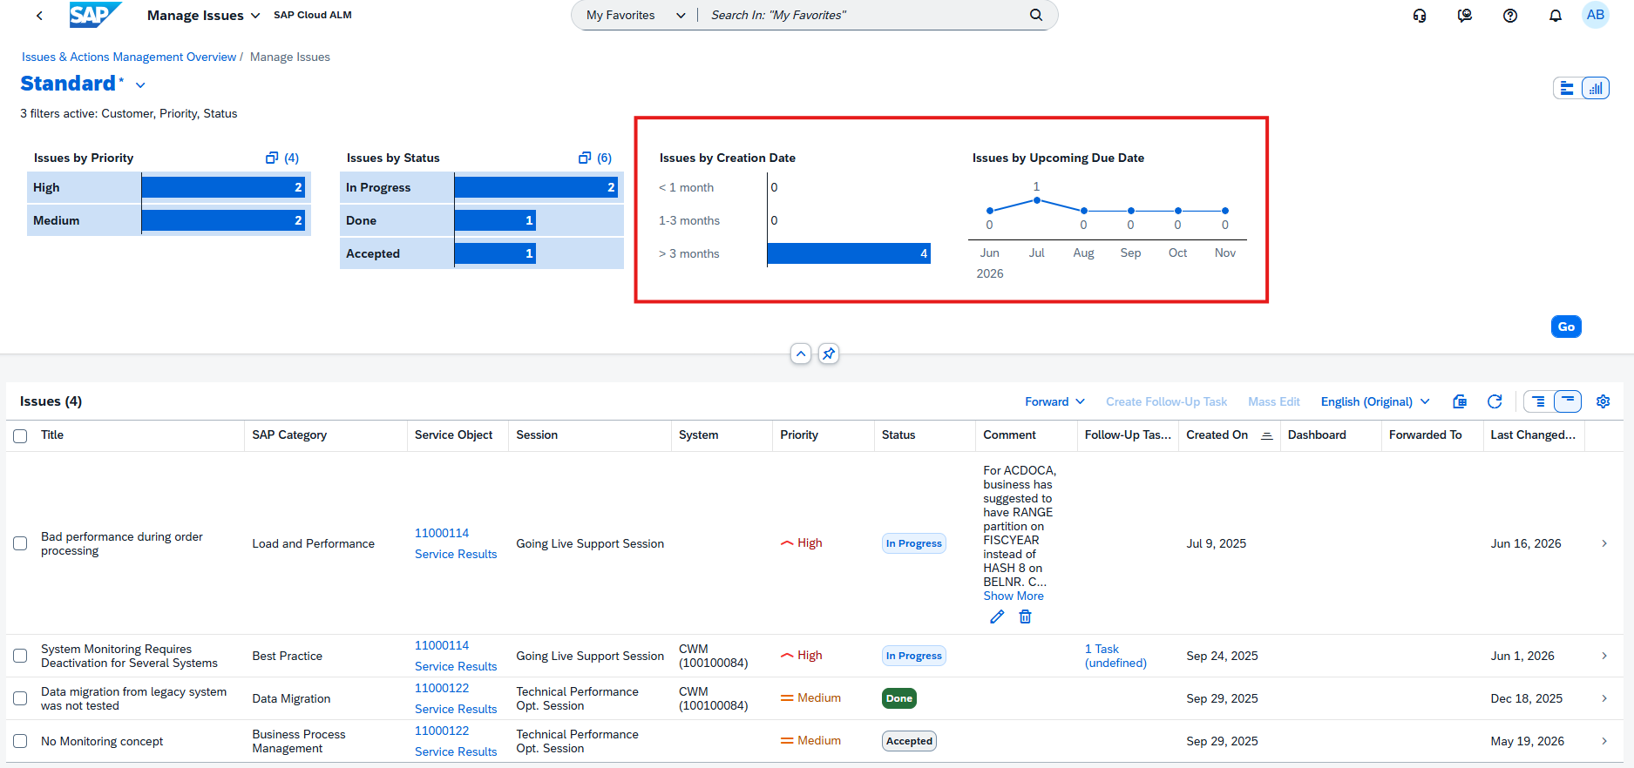Click the back navigation arrow

(x=39, y=15)
